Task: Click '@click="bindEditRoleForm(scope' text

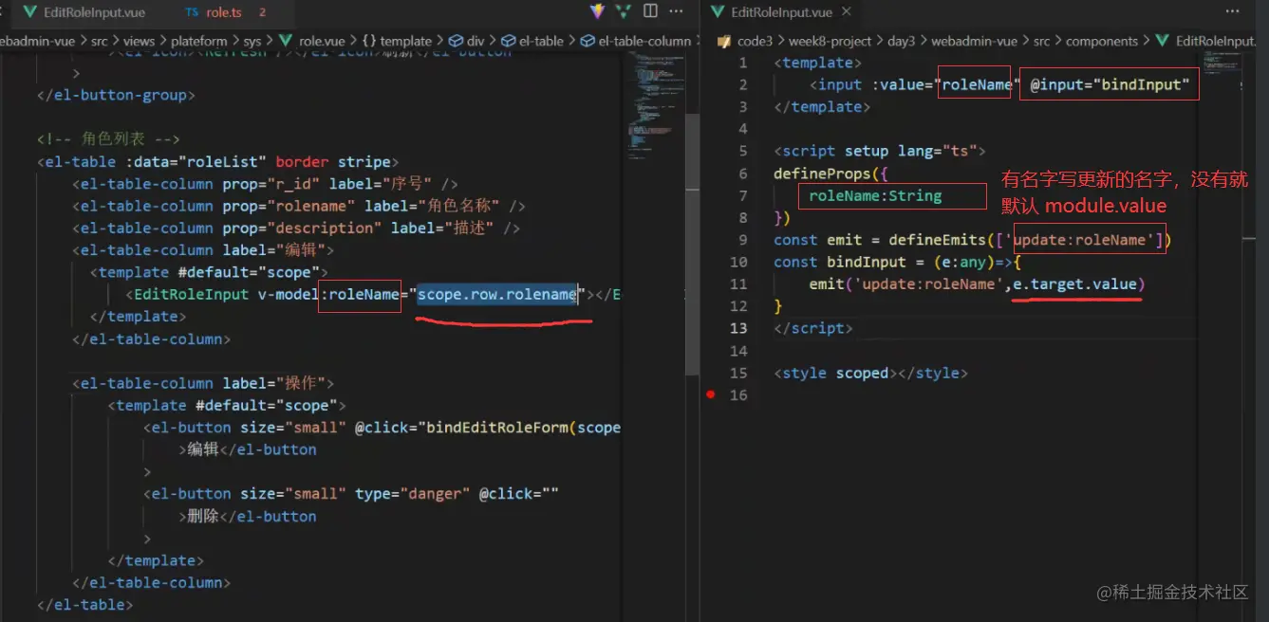Action: (x=488, y=427)
